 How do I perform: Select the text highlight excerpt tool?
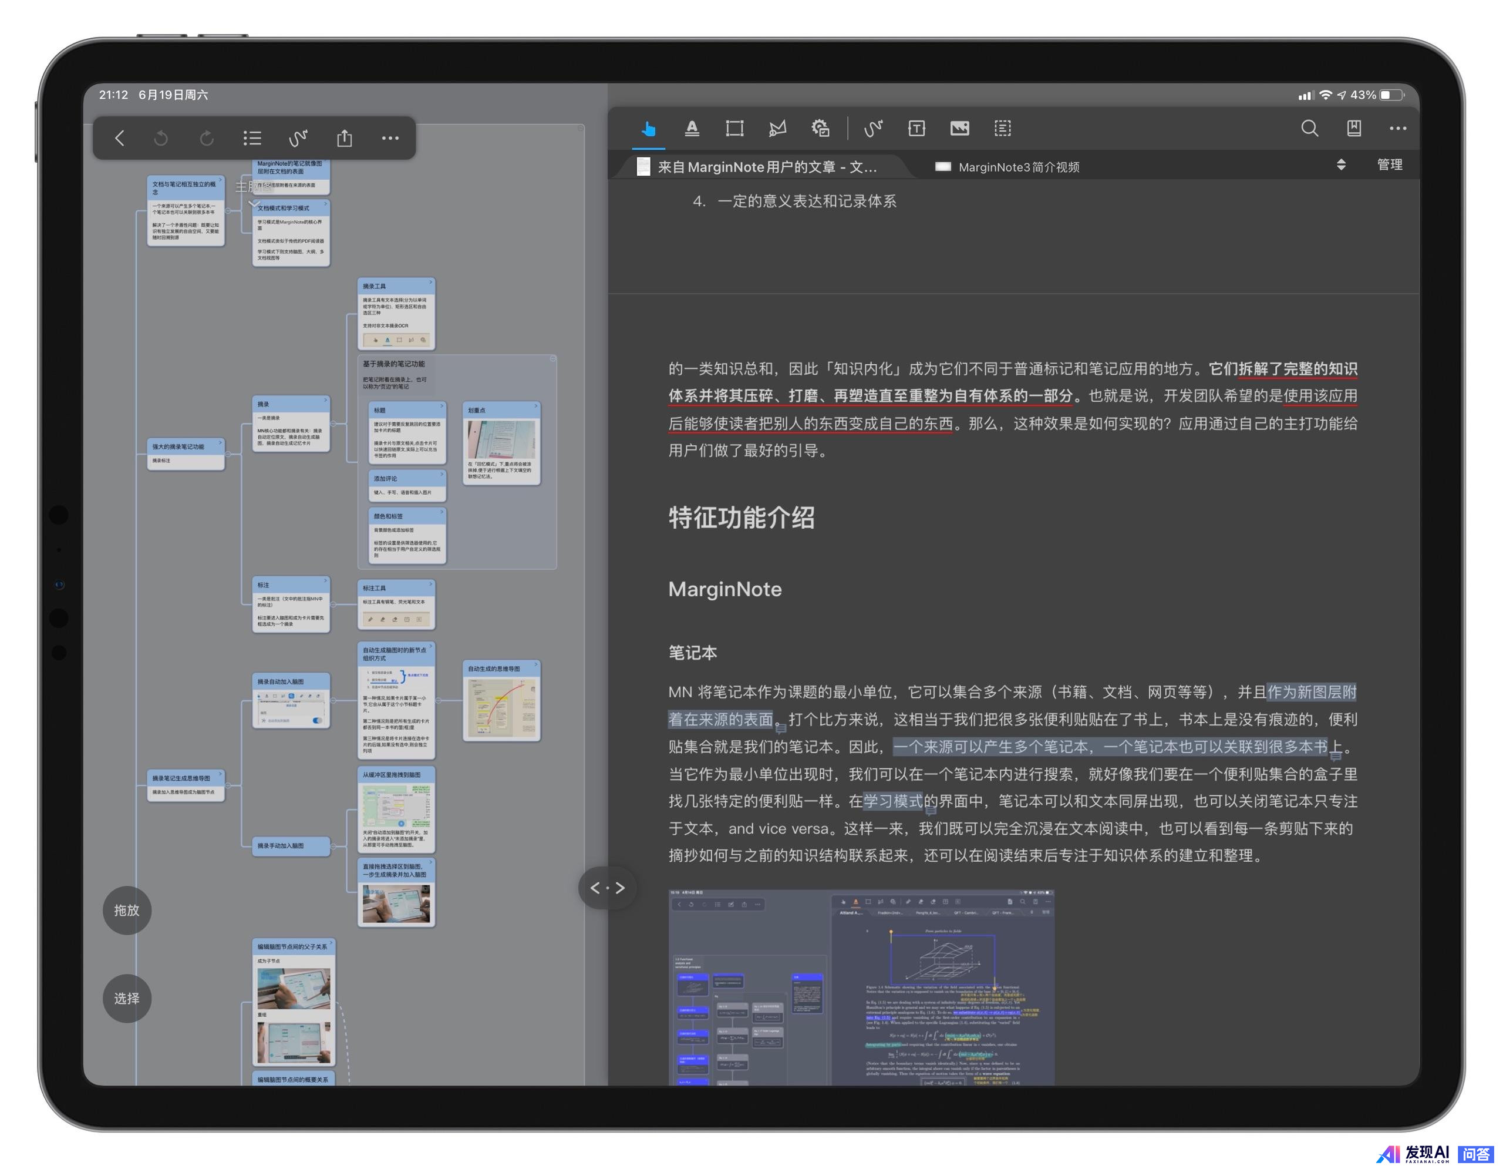pyautogui.click(x=692, y=129)
